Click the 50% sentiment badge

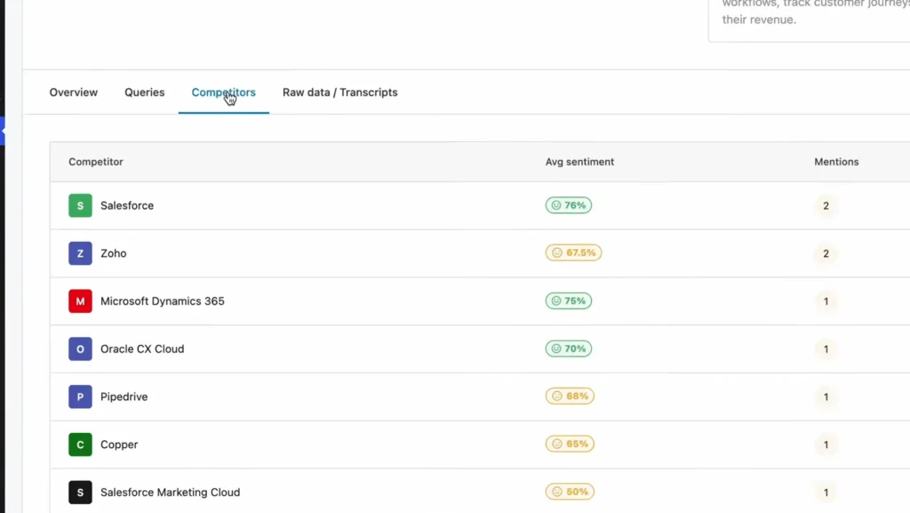pyautogui.click(x=570, y=492)
